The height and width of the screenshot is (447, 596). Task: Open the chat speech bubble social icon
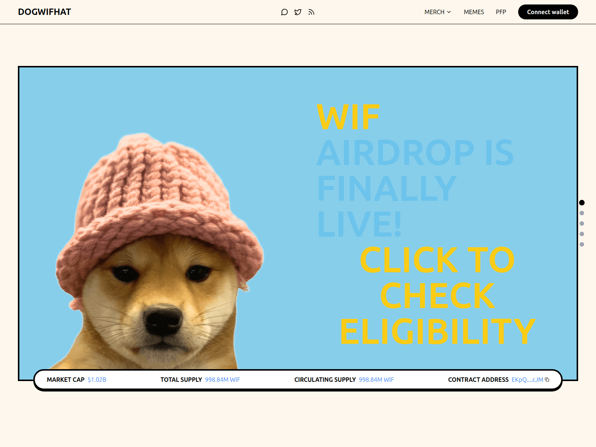point(284,12)
